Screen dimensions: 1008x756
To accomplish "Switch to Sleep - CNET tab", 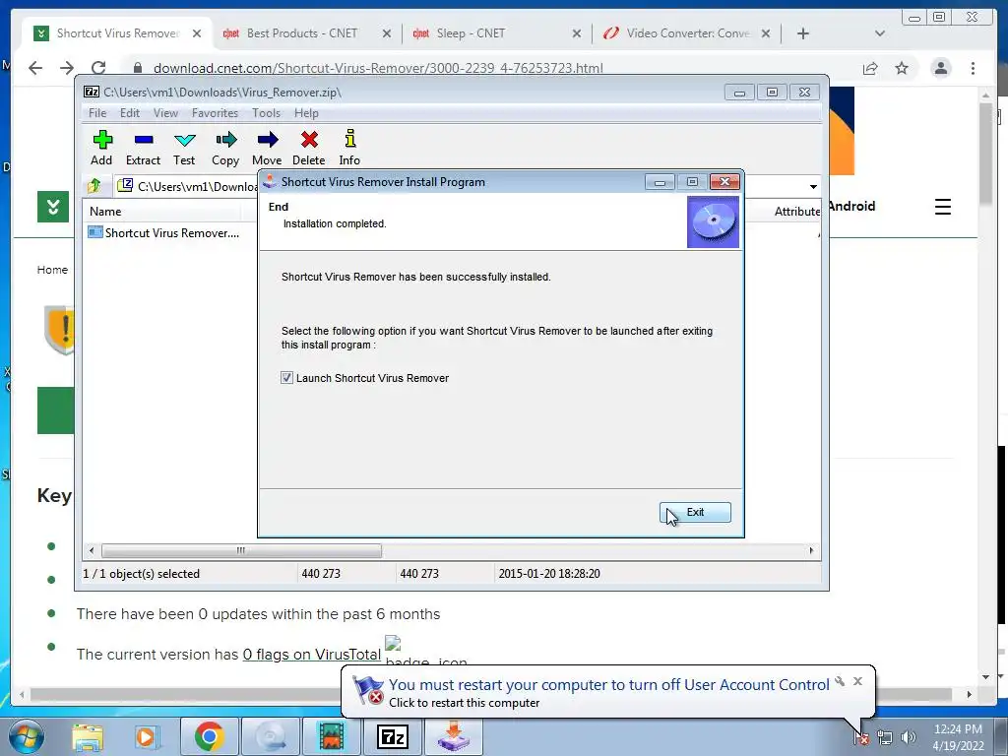I will pyautogui.click(x=472, y=33).
